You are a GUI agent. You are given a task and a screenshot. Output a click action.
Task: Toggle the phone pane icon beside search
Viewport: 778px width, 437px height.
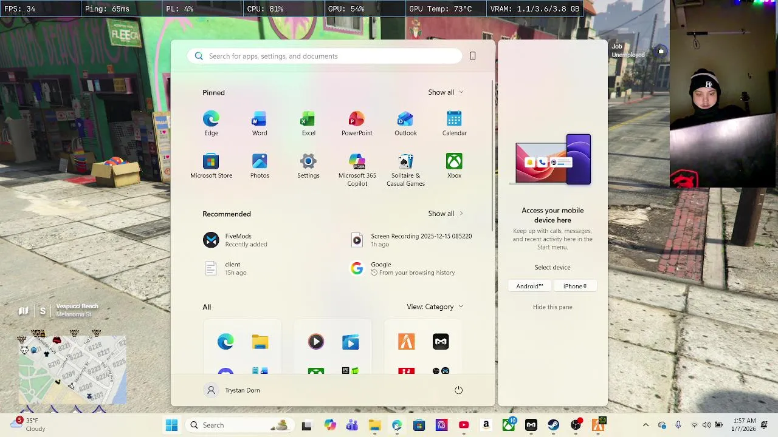(x=473, y=56)
